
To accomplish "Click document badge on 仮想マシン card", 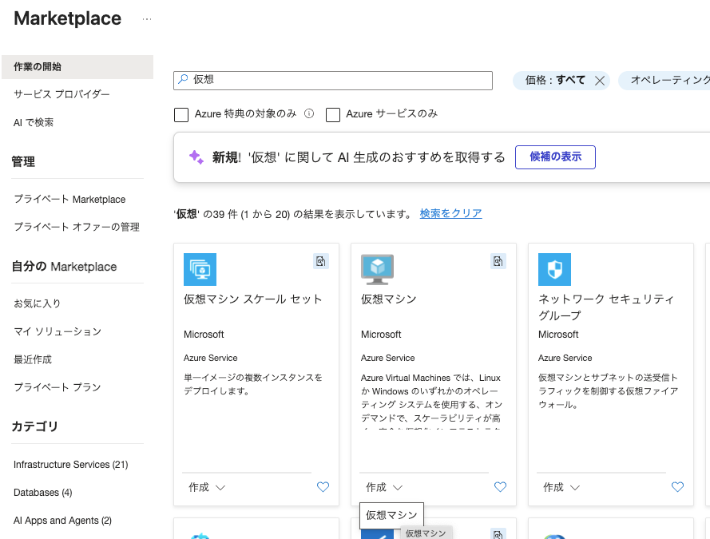I will pyautogui.click(x=498, y=261).
